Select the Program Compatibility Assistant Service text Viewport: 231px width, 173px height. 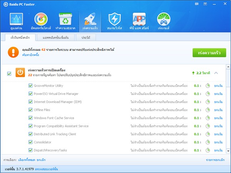[61, 126]
